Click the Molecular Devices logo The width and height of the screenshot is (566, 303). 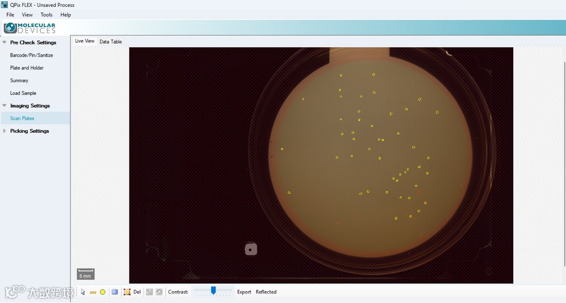[x=29, y=28]
